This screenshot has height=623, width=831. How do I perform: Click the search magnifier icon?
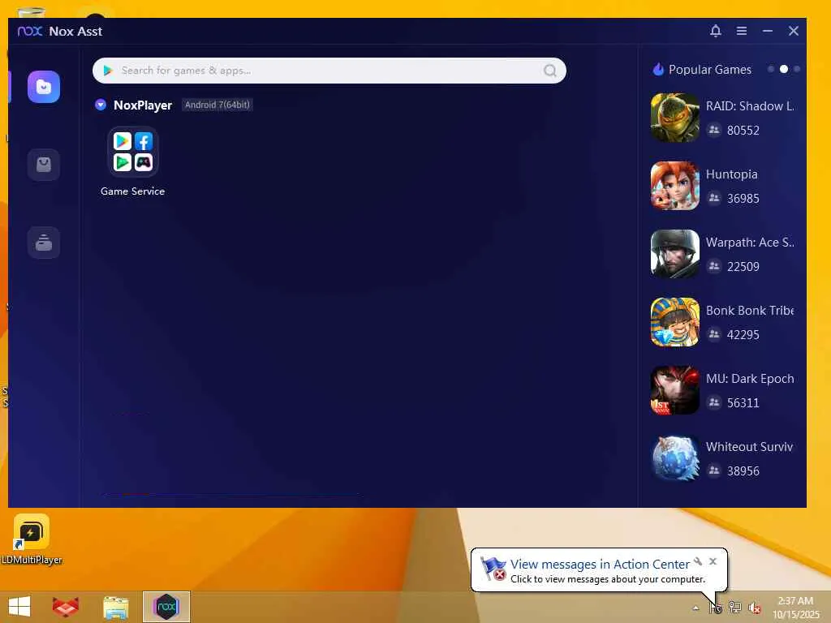click(x=550, y=71)
